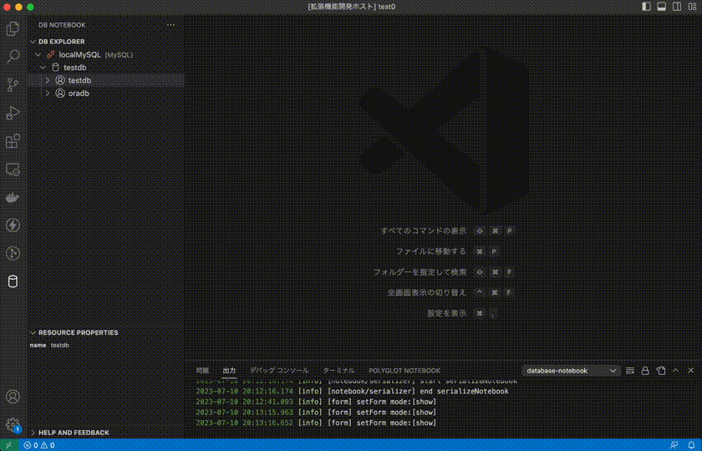
Task: Click the フォルダーを指定して検索 shortcut hint
Action: 420,272
